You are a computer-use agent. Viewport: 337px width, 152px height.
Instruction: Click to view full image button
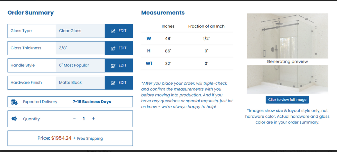287,100
